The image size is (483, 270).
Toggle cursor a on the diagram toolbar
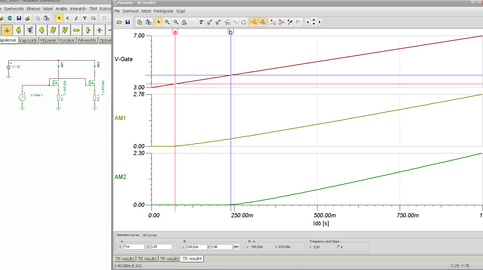(x=254, y=22)
